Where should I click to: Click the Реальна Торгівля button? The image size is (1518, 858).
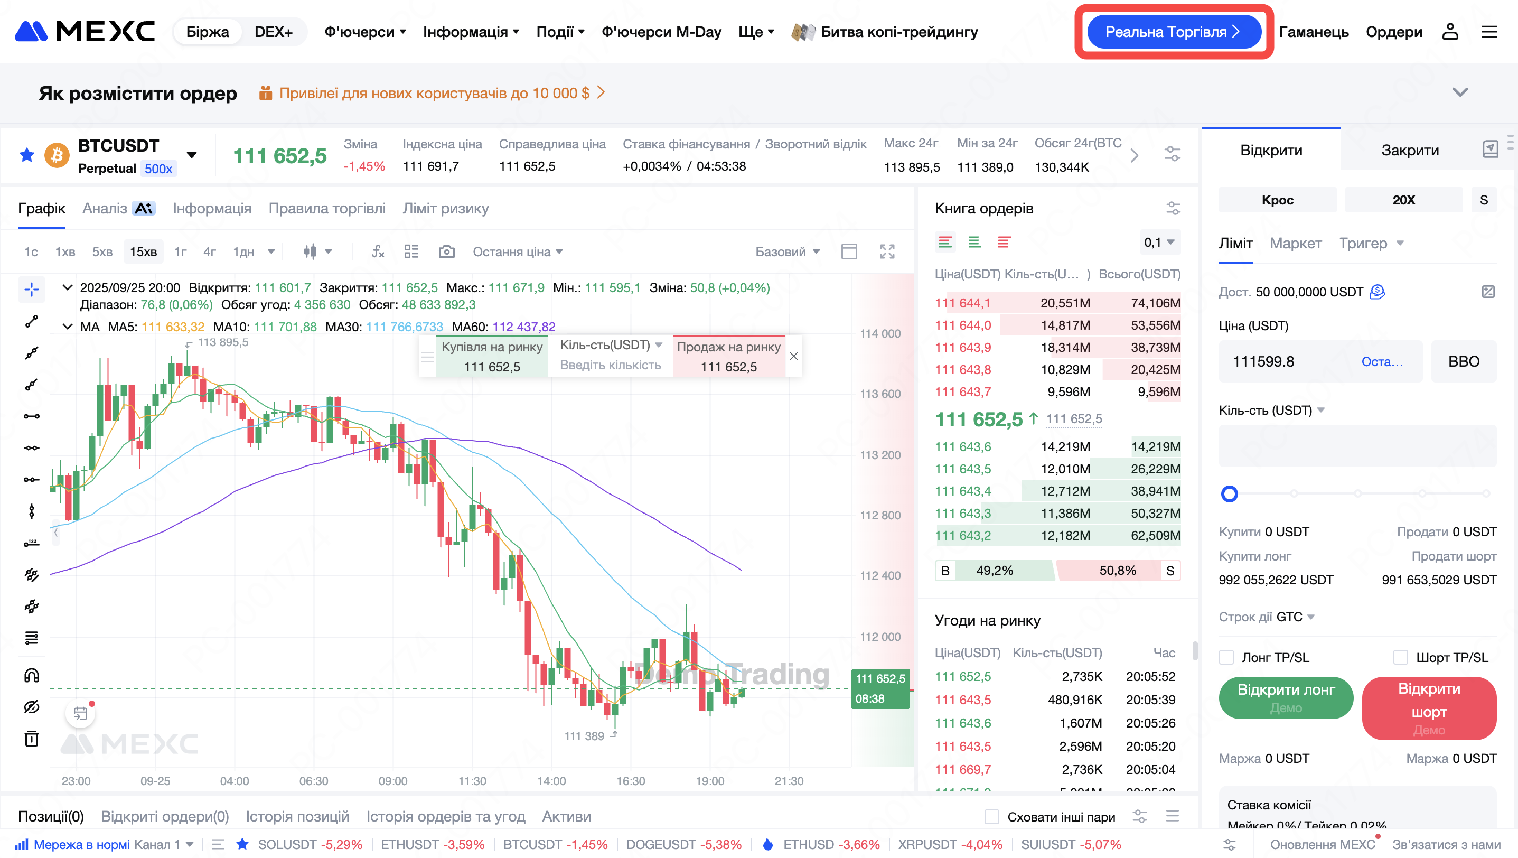[1173, 32]
